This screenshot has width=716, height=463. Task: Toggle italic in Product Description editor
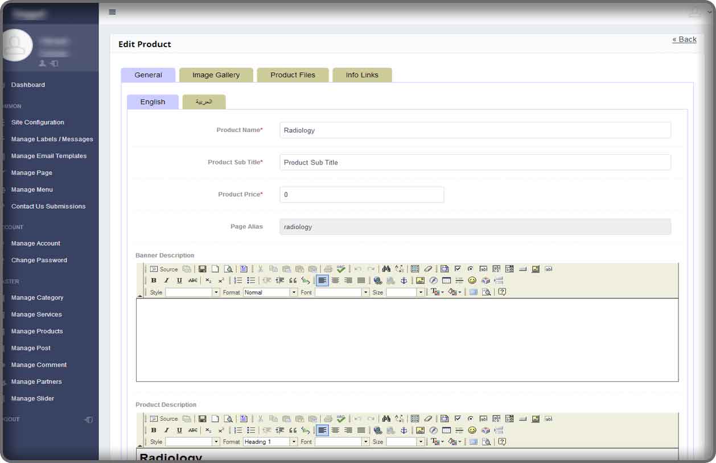[166, 431]
